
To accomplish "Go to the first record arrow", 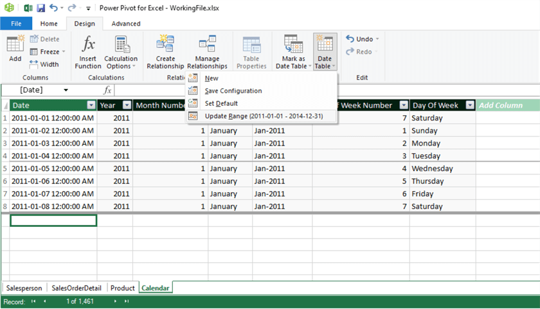I will click(x=33, y=301).
